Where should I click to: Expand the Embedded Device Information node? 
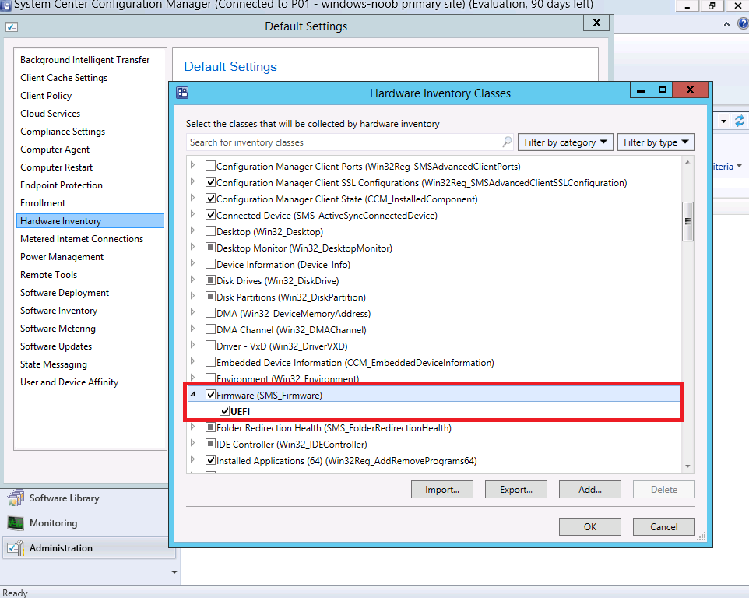click(192, 361)
